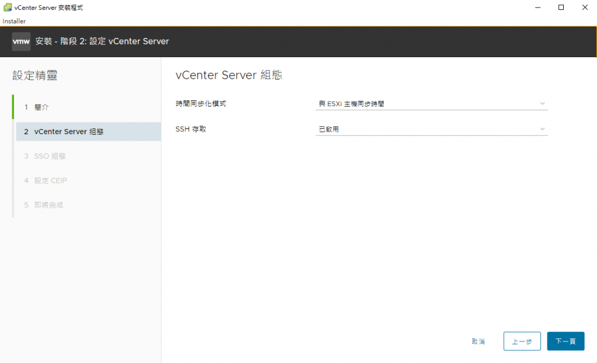Click the 時間同步化模式 label
597x363 pixels.
tap(201, 104)
